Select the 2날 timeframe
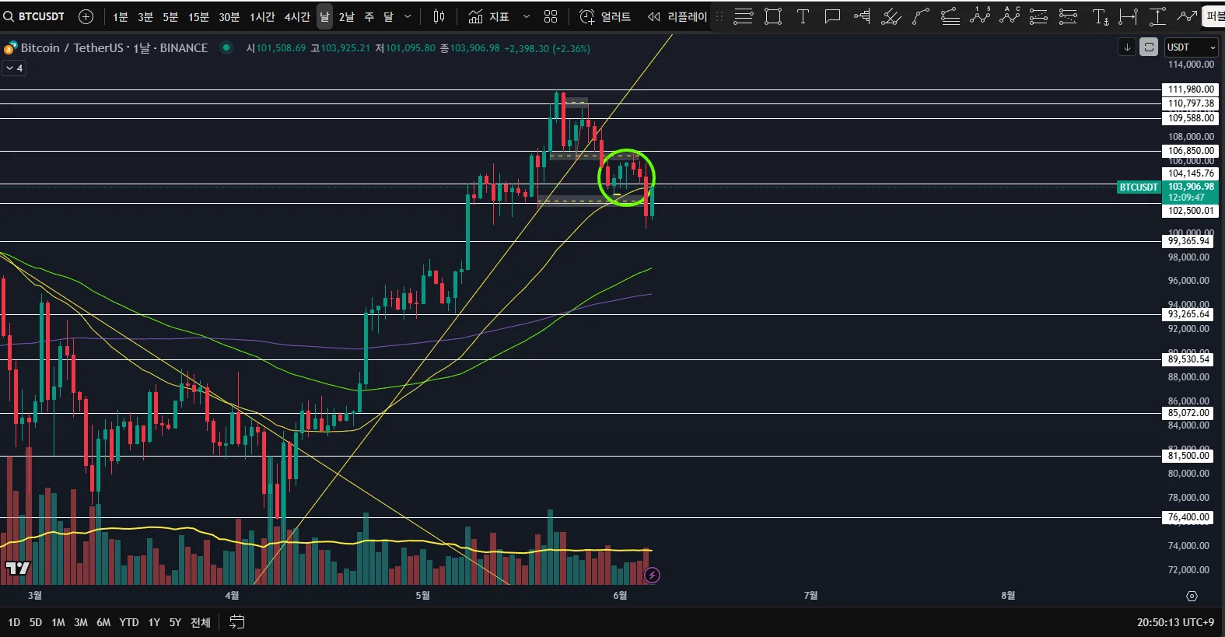Image resolution: width=1225 pixels, height=637 pixels. 347,16
